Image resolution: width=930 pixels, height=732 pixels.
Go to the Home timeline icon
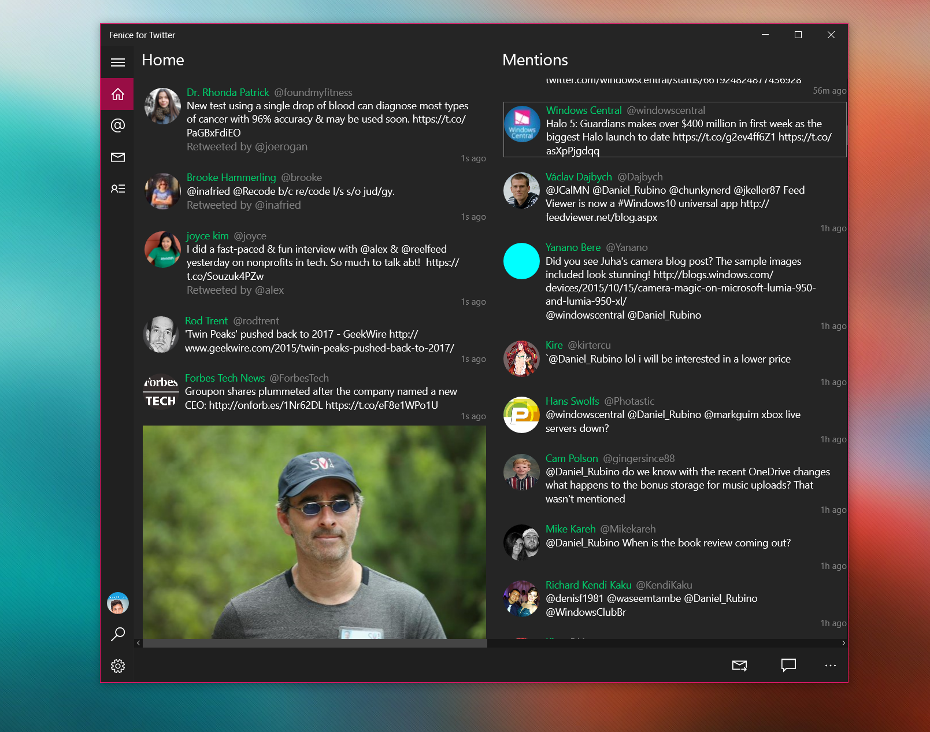[x=117, y=94]
